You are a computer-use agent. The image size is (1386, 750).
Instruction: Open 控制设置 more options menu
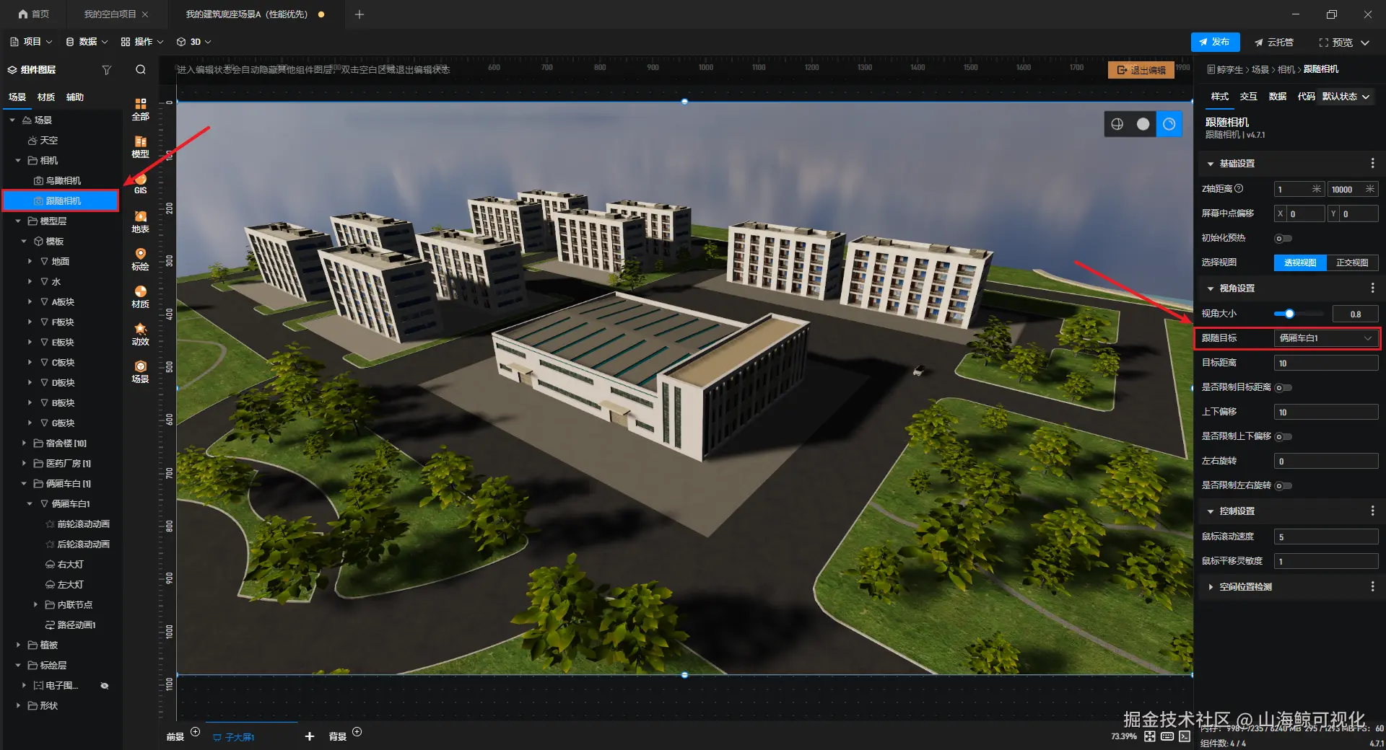point(1372,511)
